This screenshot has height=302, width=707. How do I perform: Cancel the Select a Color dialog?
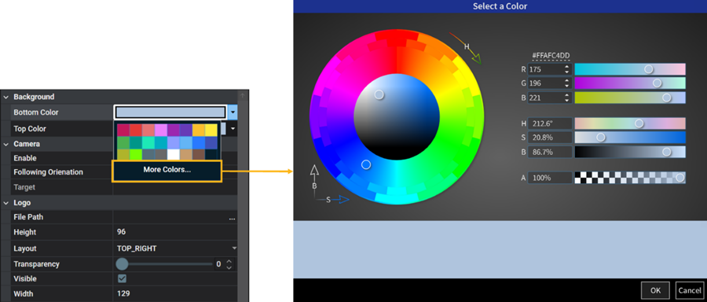pos(690,290)
